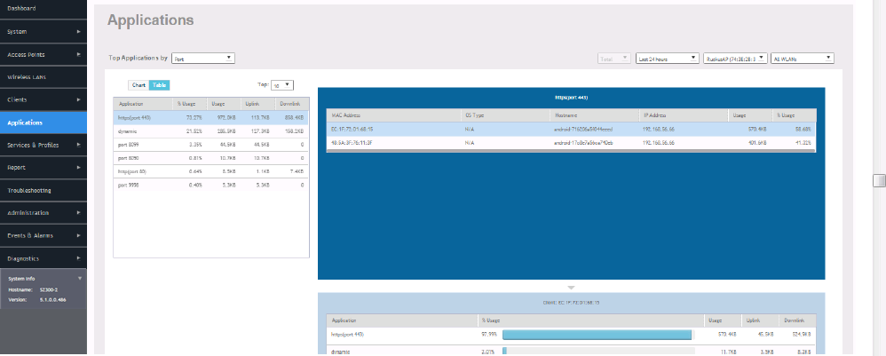Image resolution: width=886 pixels, height=356 pixels.
Task: Expand the Administration submenu arrow
Action: (79, 213)
